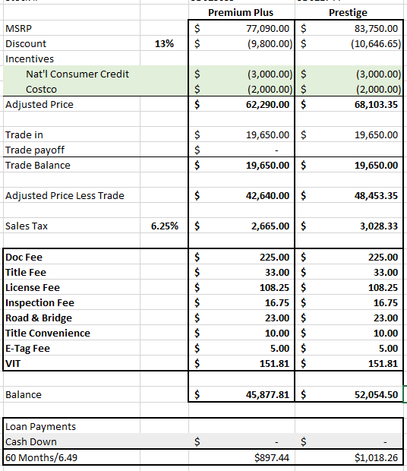Click the Trade Balance row label

click(38, 165)
